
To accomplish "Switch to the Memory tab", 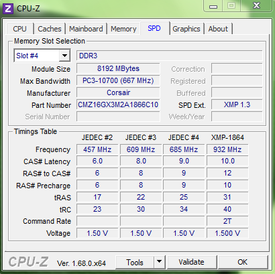I will click(123, 29).
